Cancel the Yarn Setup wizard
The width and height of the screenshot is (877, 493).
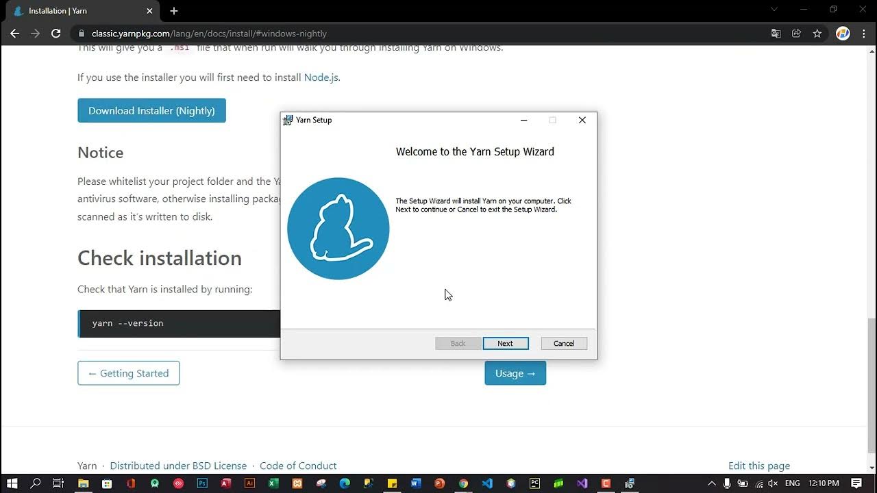click(x=564, y=344)
